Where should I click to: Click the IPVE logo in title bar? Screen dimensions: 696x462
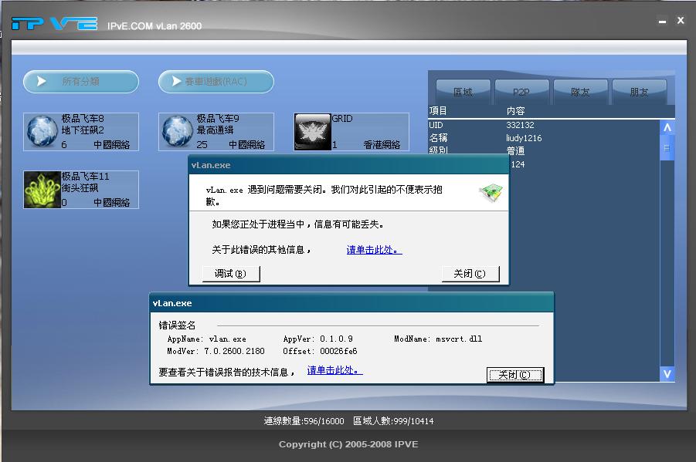[55, 23]
